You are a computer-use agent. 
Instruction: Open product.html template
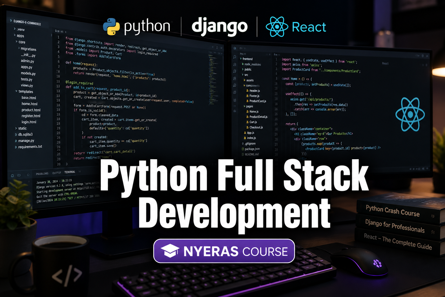click(31, 110)
